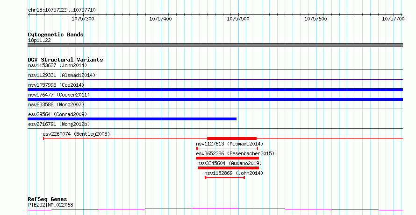
Task: Click the 18p11.22 band label
Action: (x=39, y=40)
